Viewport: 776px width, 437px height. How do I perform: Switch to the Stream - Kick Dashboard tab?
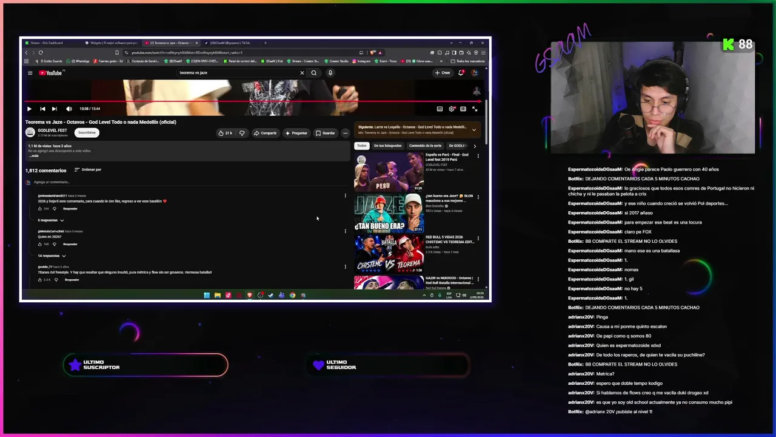click(x=52, y=43)
